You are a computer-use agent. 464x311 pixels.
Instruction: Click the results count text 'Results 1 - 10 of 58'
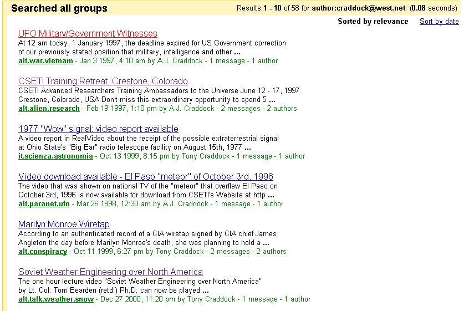tap(268, 8)
